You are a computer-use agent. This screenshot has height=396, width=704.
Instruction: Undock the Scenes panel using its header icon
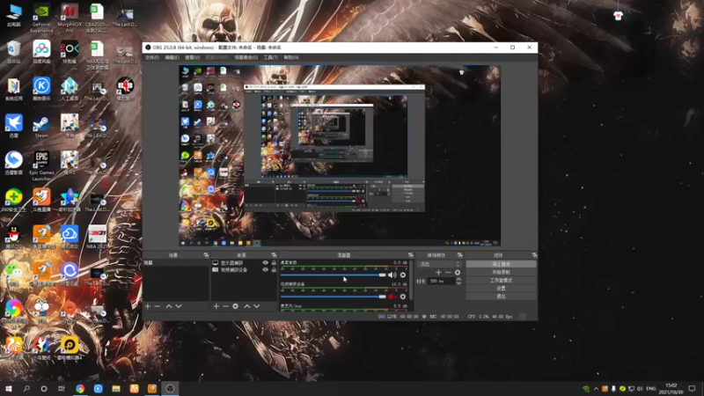coord(206,255)
